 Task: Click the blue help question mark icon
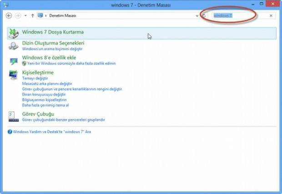pos(10,132)
